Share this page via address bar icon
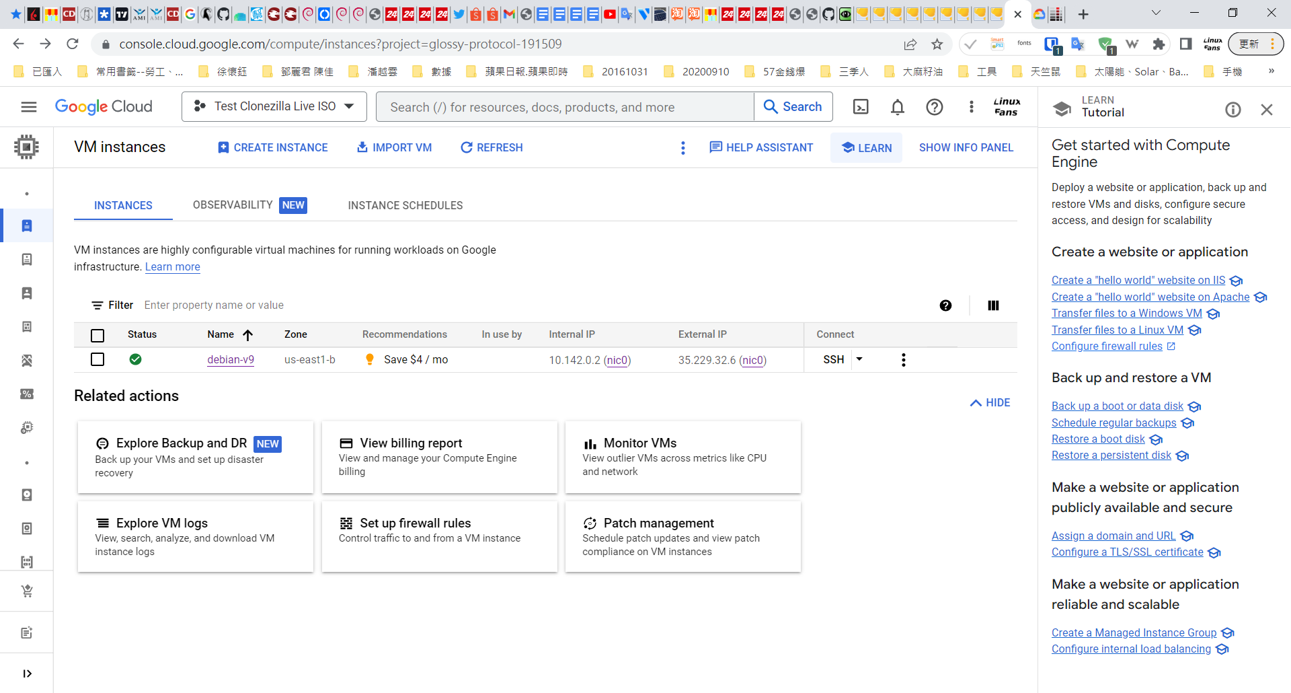Screen dimensions: 1291x693 click(910, 44)
